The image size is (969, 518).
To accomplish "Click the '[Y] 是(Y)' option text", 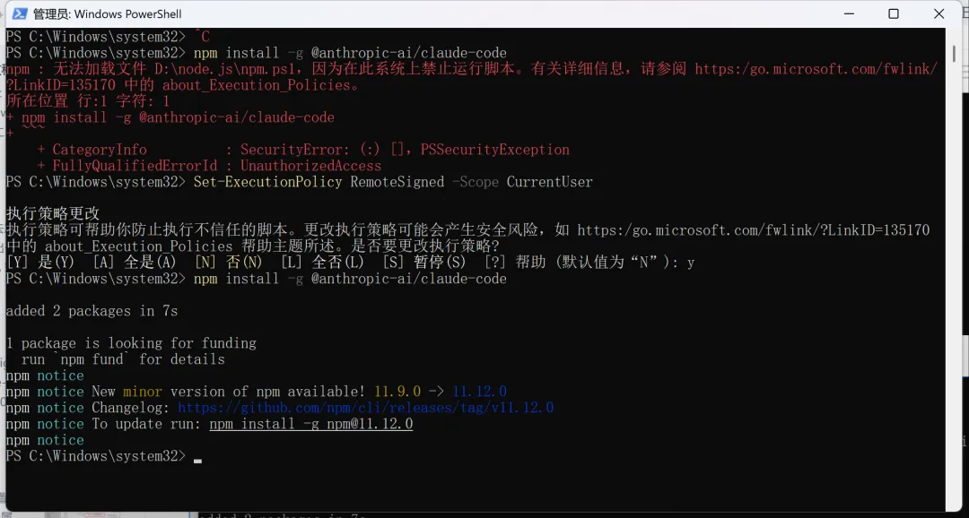I will click(40, 263).
